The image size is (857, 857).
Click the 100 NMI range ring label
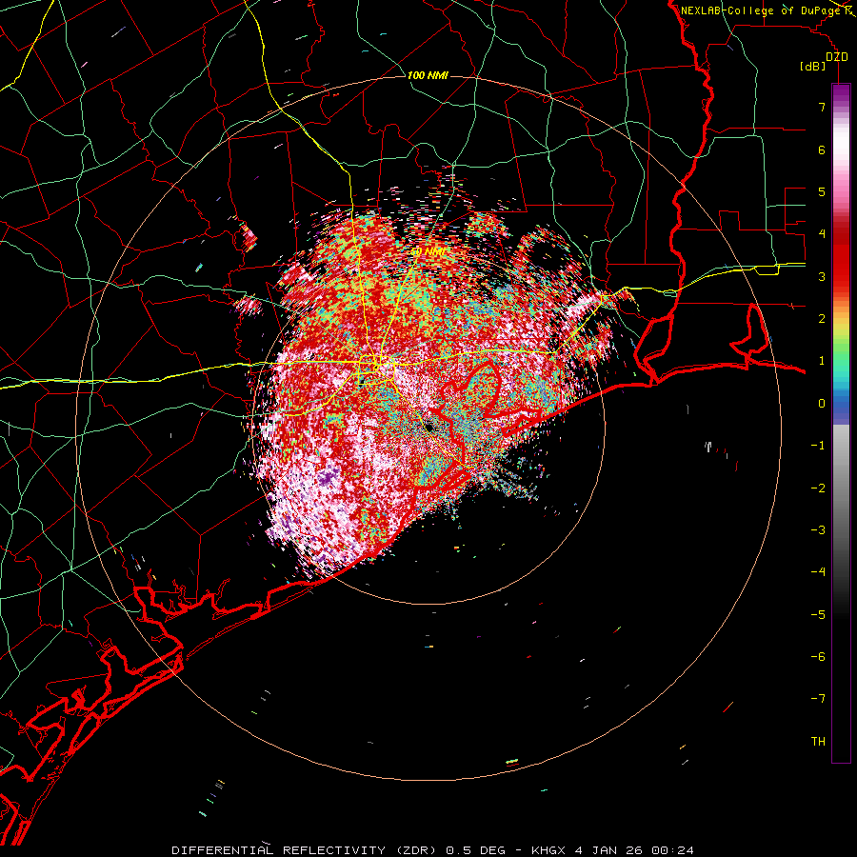pyautogui.click(x=428, y=75)
